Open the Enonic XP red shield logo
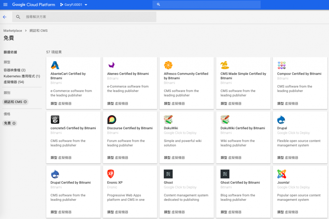The height and width of the screenshot is (219, 329). point(111,174)
